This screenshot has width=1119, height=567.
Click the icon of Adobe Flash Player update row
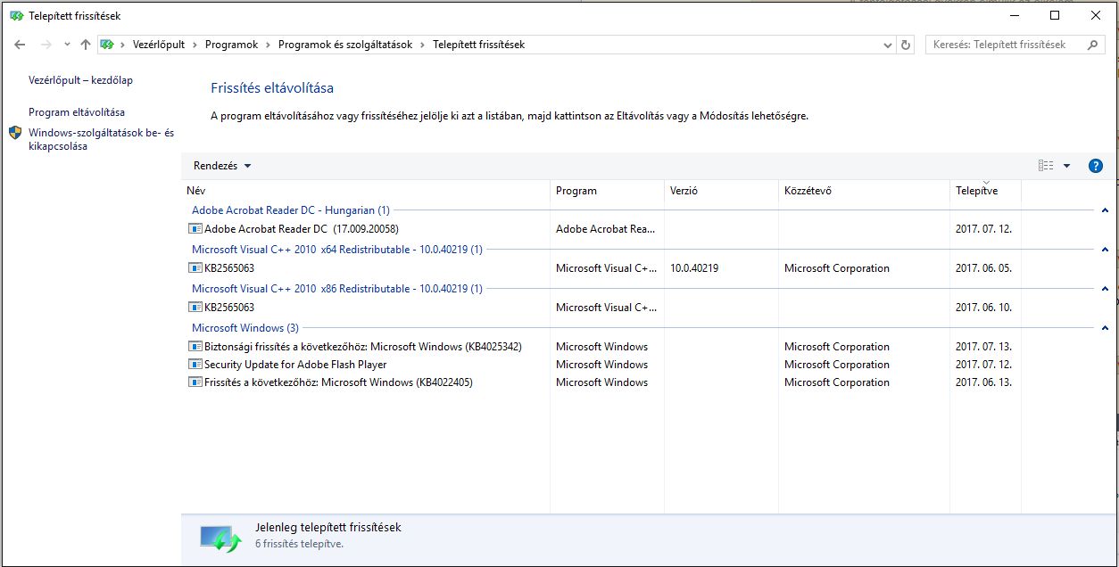coord(195,365)
